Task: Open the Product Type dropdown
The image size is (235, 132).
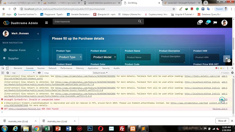Action: coord(69,57)
